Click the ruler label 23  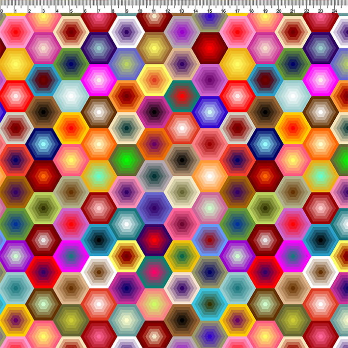[x=321, y=11]
